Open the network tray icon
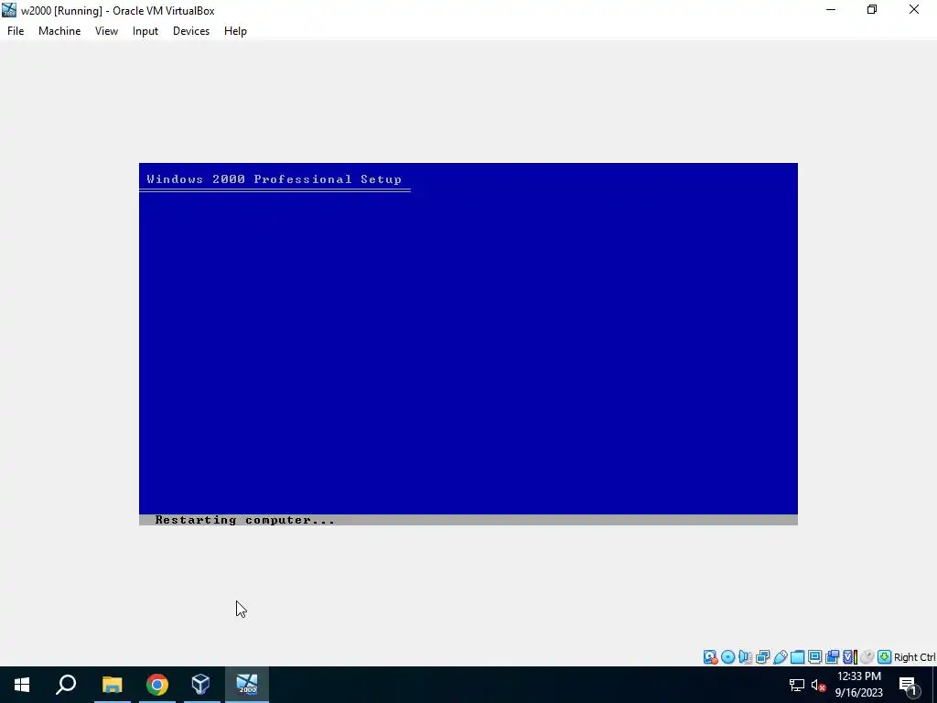The height and width of the screenshot is (703, 937). point(797,685)
